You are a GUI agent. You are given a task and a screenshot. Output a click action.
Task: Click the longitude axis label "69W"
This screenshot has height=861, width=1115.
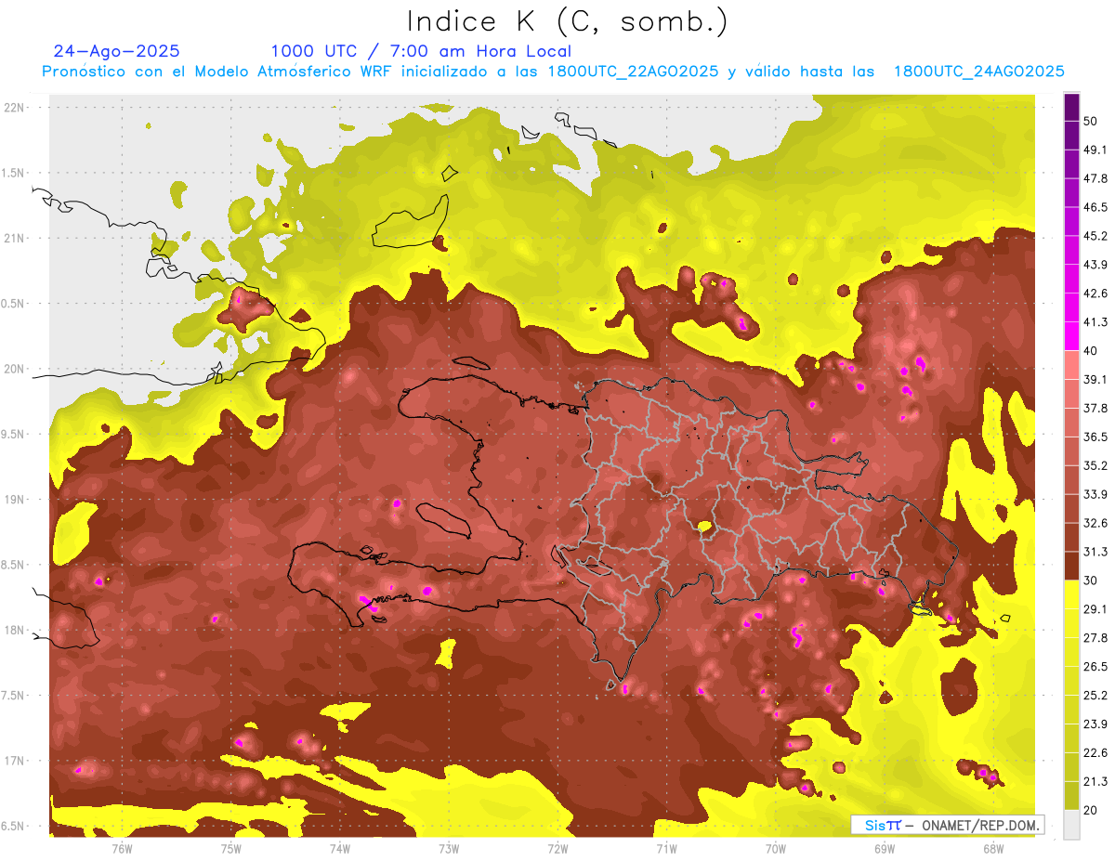pyautogui.click(x=884, y=848)
